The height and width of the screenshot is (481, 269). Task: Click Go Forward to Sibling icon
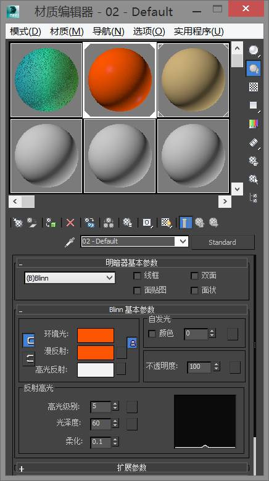coord(213,223)
